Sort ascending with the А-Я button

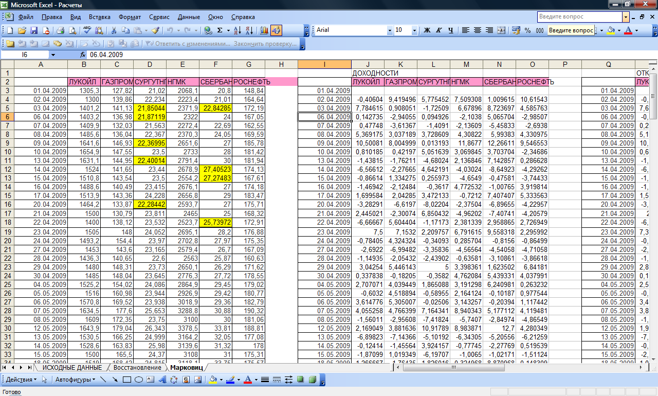point(237,30)
